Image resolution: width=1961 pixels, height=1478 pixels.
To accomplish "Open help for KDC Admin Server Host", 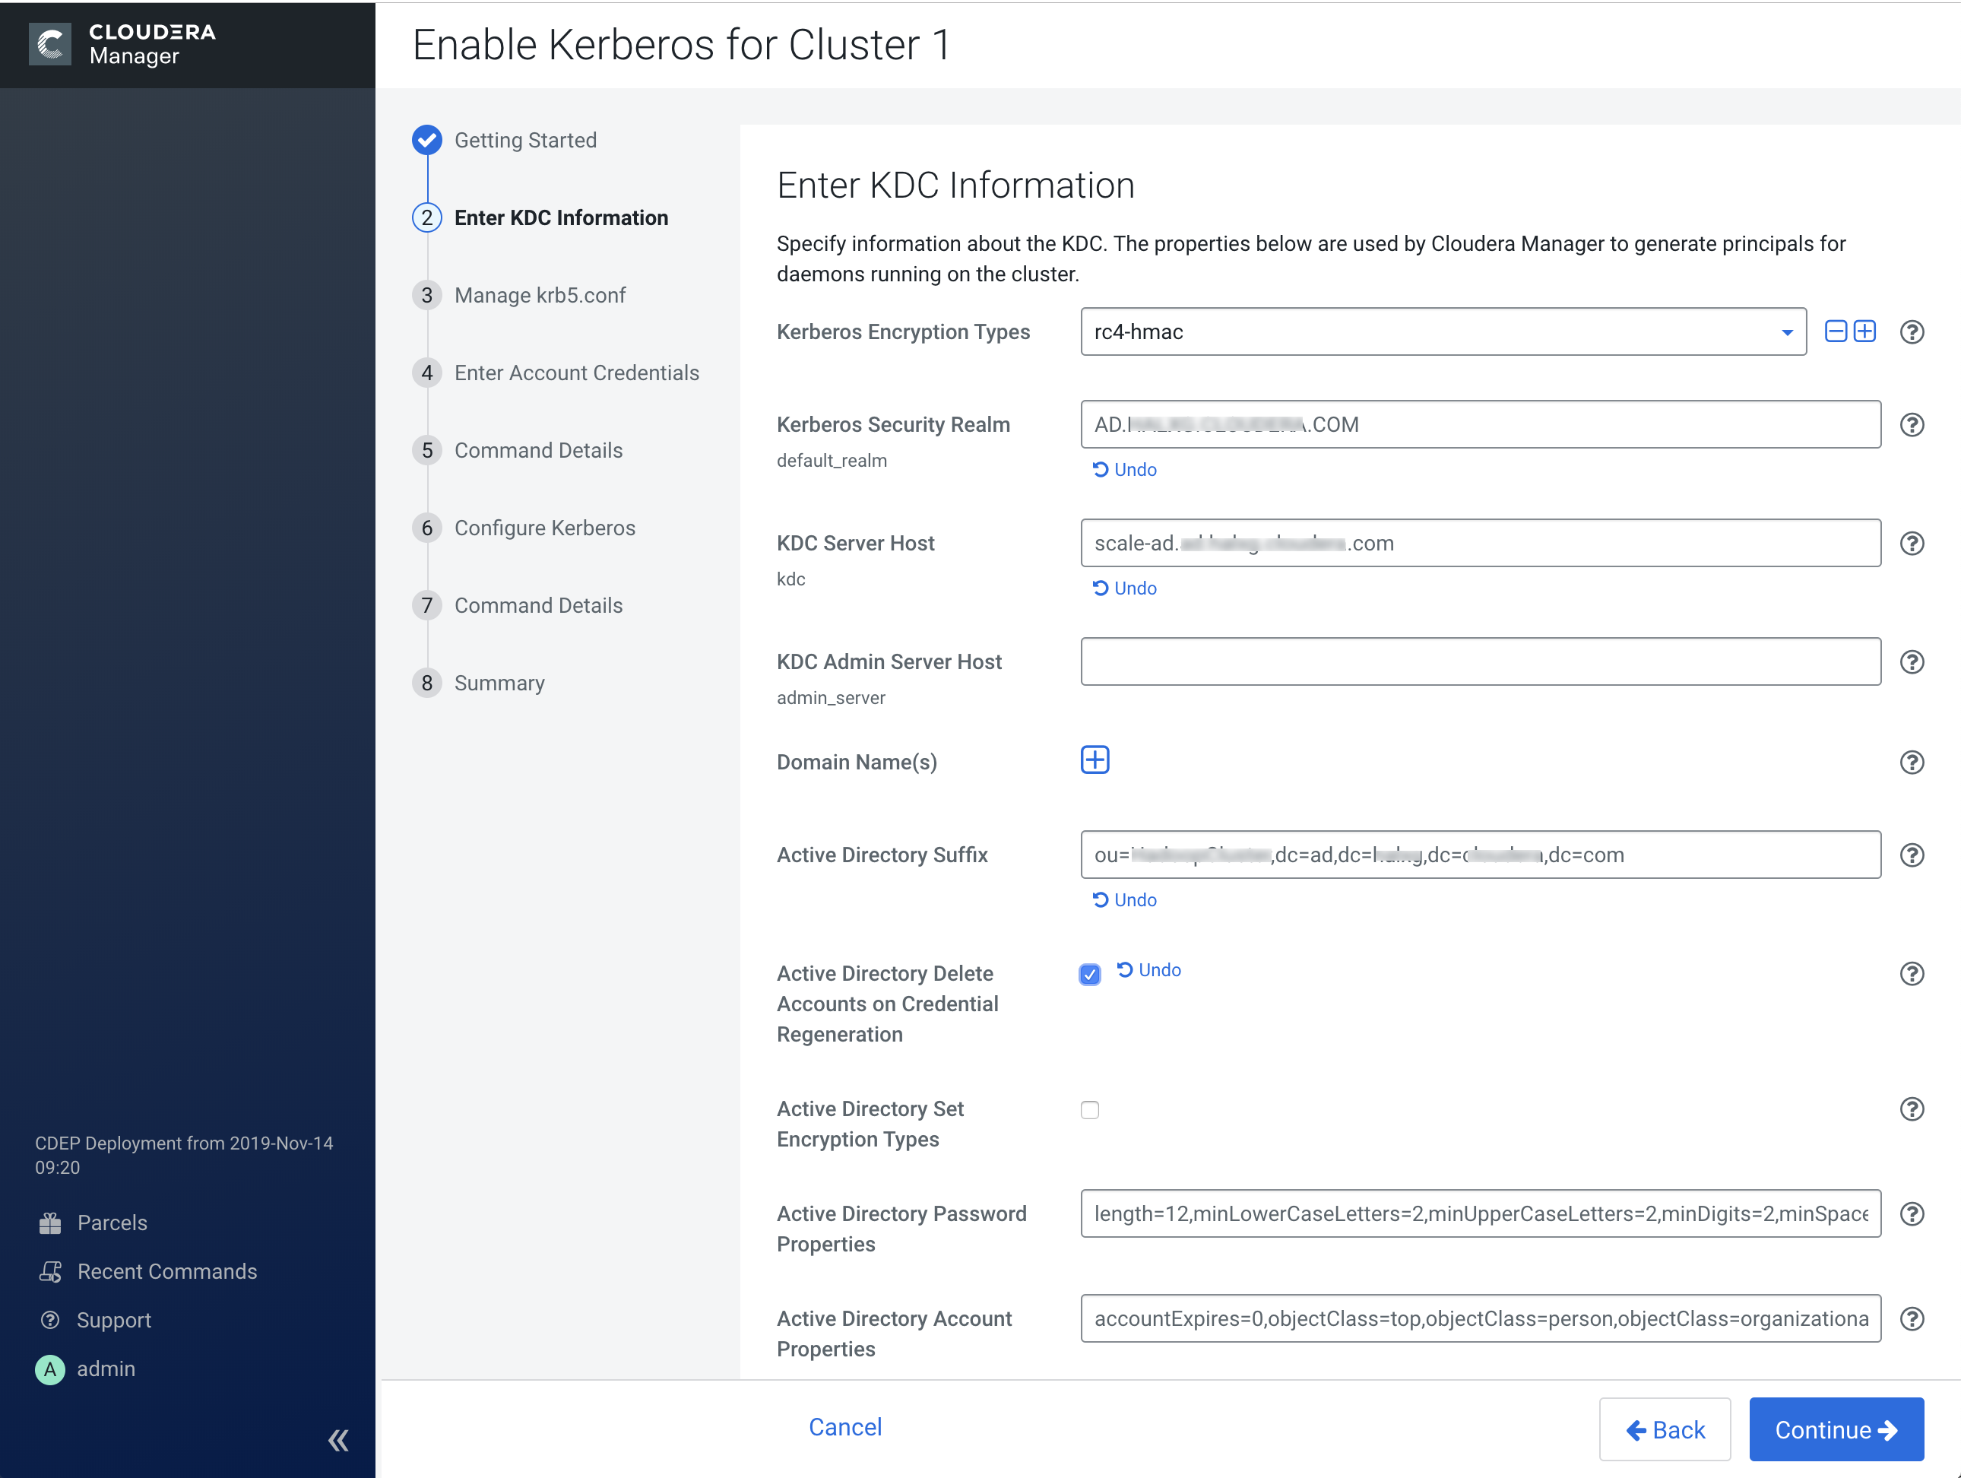I will [1912, 662].
